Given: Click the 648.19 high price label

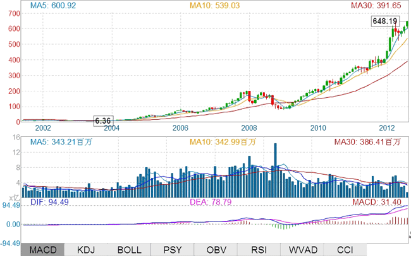Looking at the screenshot, I should click(x=385, y=21).
